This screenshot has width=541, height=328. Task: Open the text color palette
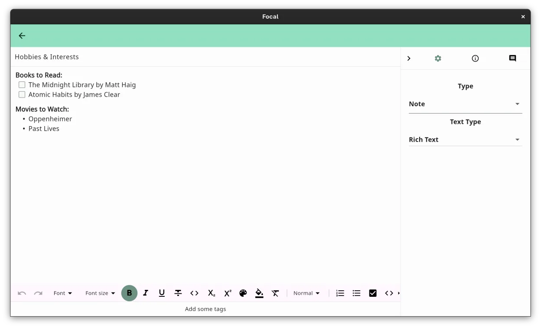point(243,293)
